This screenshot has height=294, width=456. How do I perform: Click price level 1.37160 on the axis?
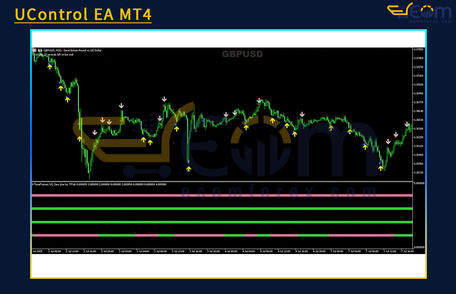point(419,76)
